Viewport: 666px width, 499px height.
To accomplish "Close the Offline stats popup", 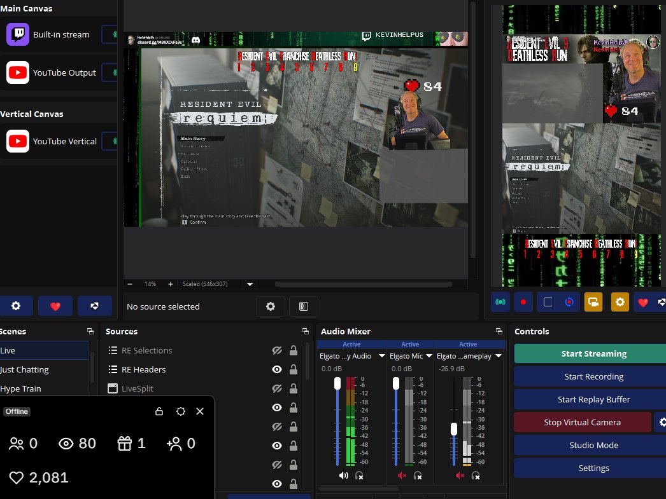I will point(200,411).
